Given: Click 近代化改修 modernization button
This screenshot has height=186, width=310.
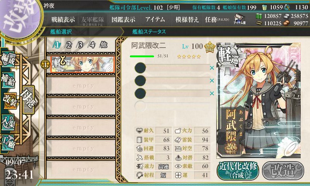Looking at the screenshot, I should point(238,170).
